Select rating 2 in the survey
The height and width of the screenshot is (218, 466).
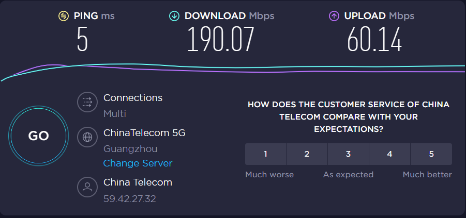307,154
